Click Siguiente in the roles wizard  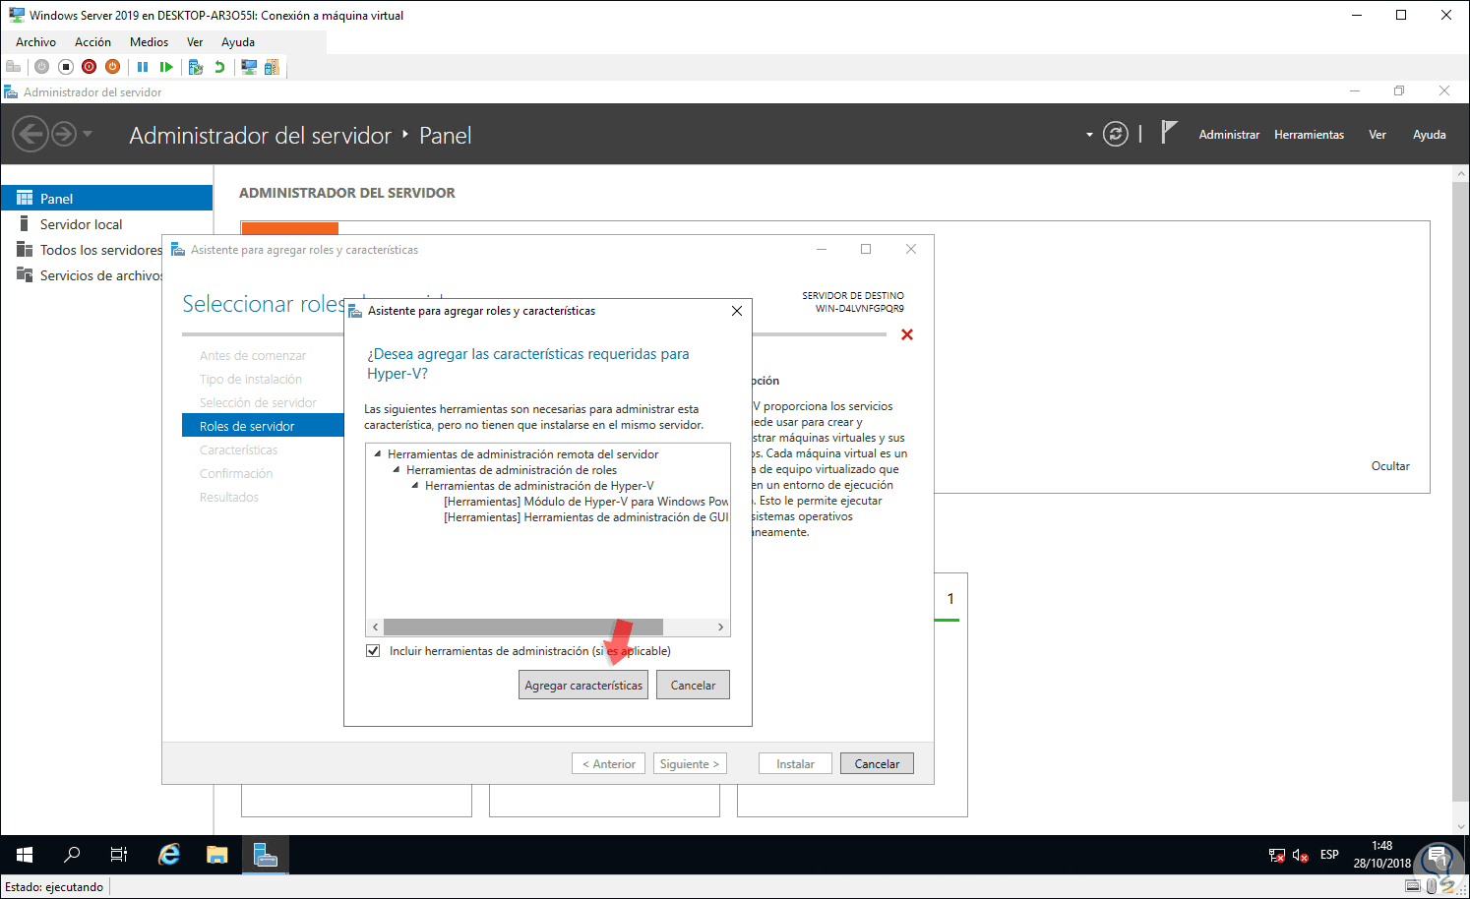pos(690,763)
